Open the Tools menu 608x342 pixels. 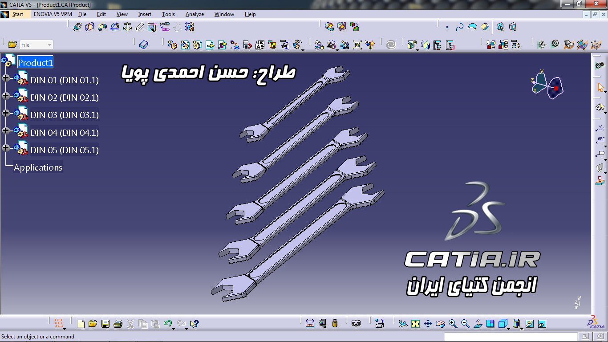coord(168,14)
